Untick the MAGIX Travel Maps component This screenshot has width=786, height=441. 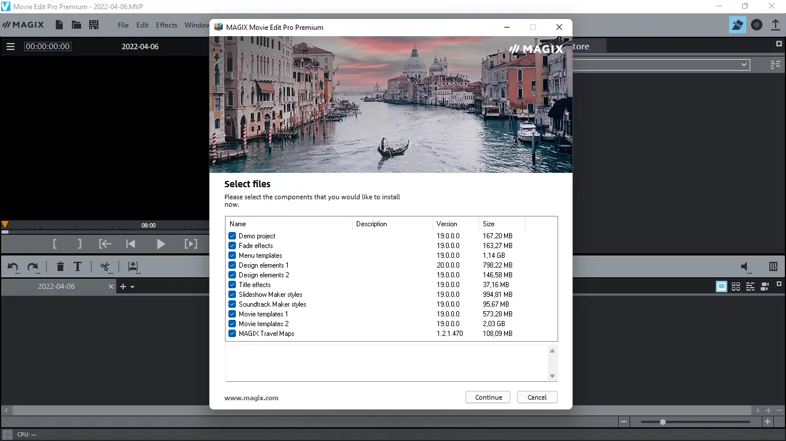(x=232, y=333)
